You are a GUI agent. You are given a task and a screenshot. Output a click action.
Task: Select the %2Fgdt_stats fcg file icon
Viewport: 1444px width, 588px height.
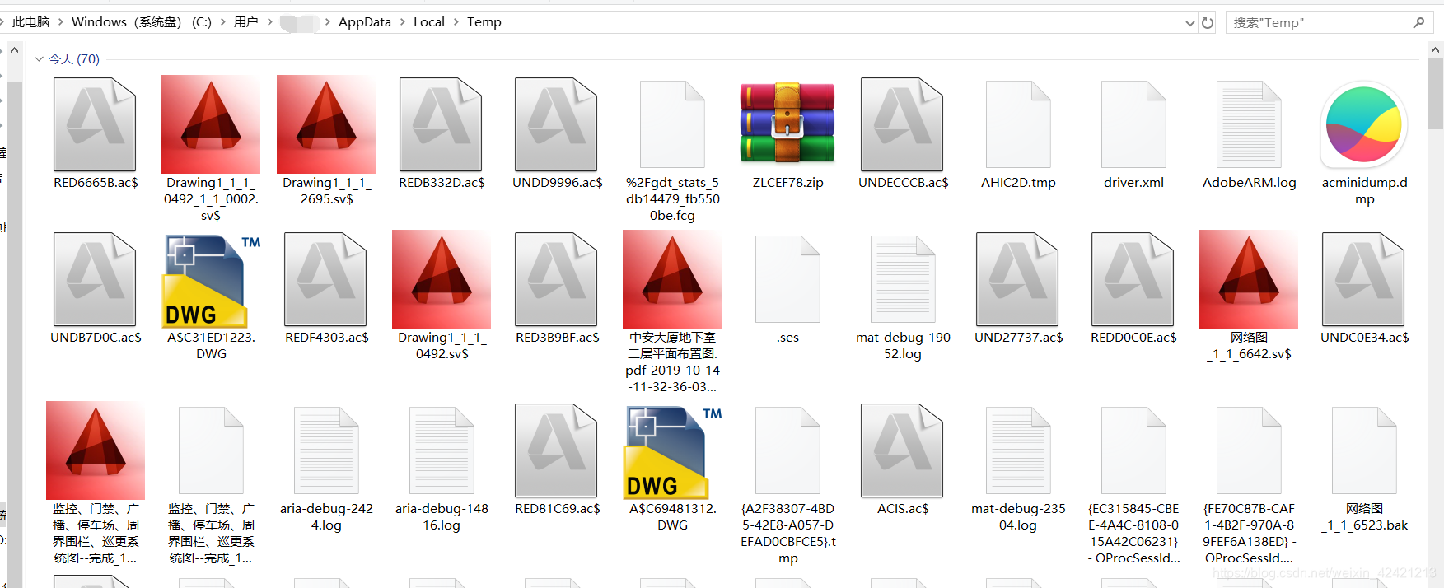(672, 124)
